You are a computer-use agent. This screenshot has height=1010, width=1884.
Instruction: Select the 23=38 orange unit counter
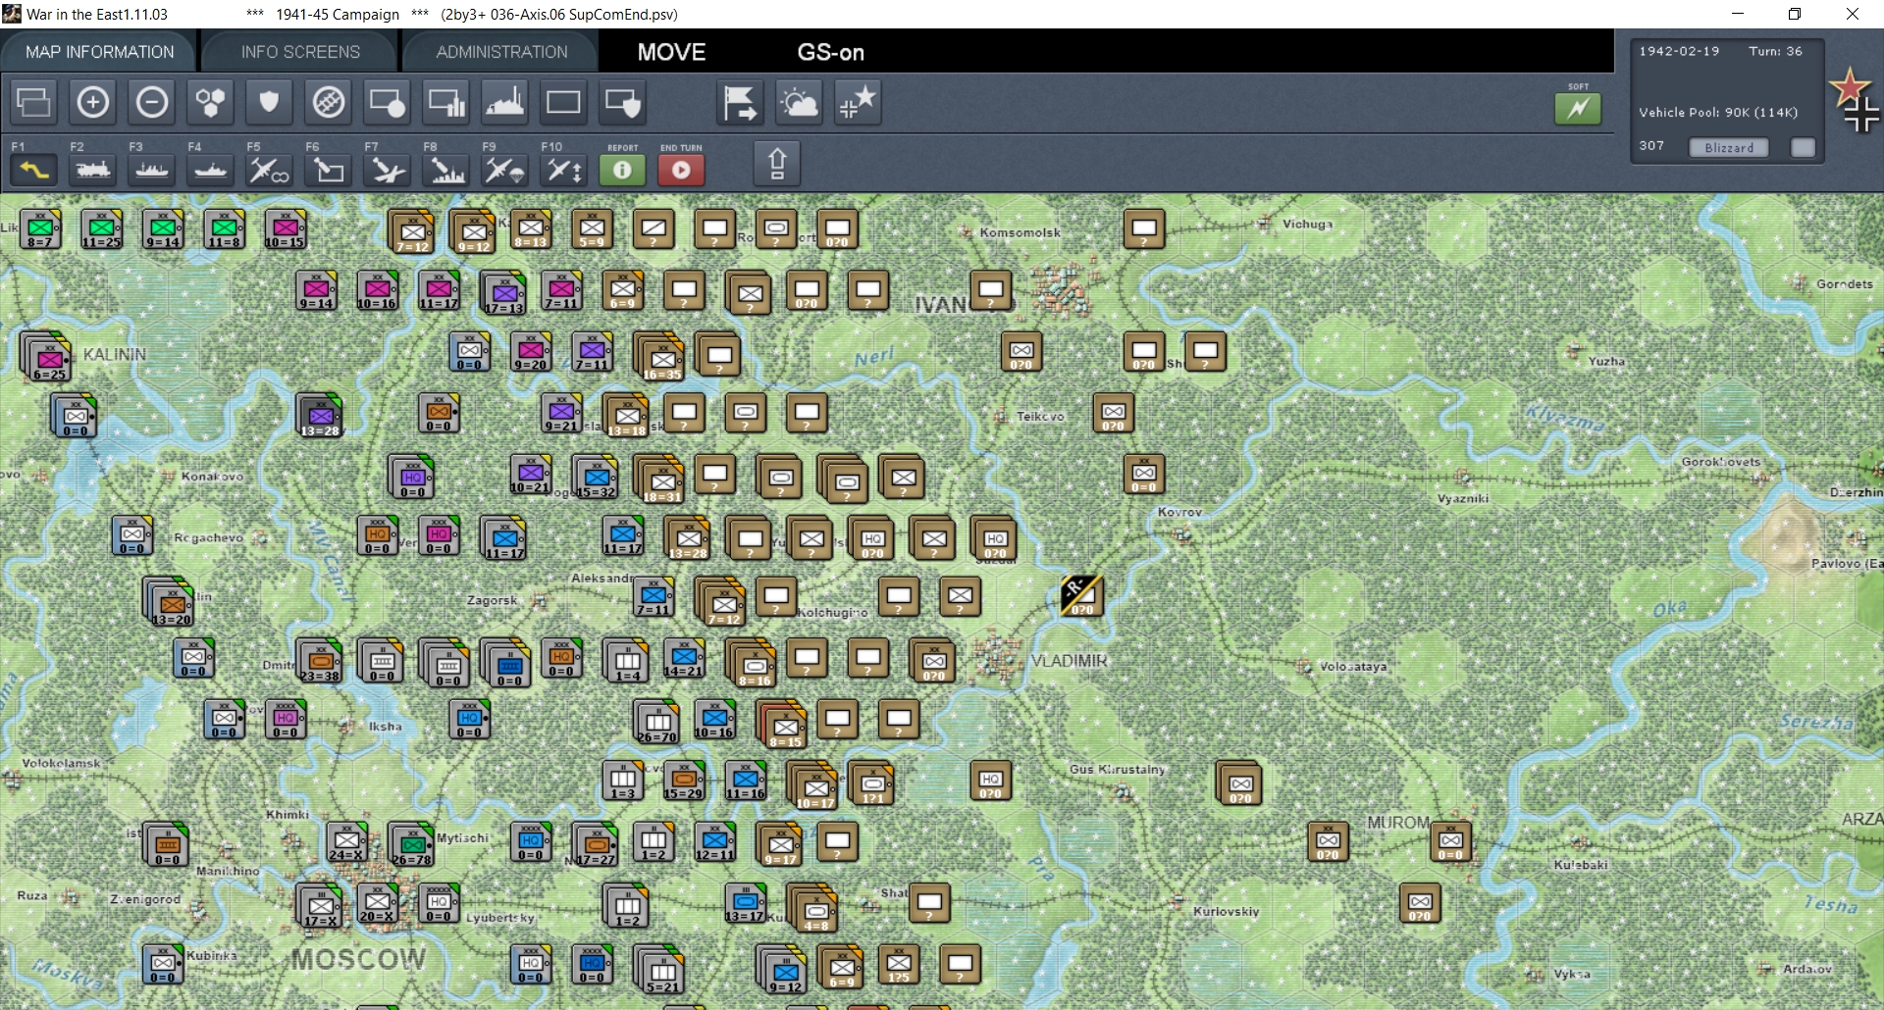[x=319, y=661]
